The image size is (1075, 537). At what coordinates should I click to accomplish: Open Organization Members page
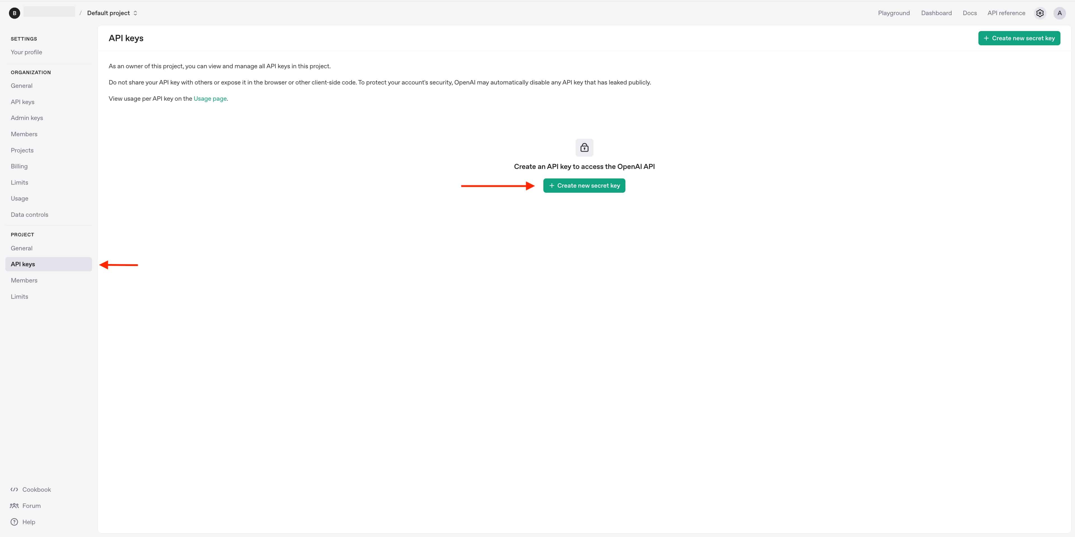click(48, 134)
